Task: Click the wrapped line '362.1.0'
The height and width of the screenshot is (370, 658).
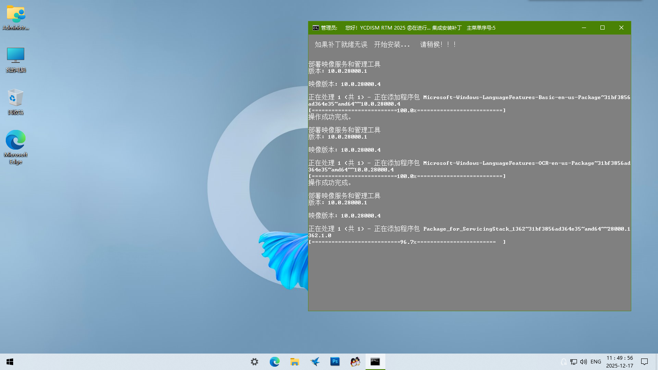Action: (320, 236)
